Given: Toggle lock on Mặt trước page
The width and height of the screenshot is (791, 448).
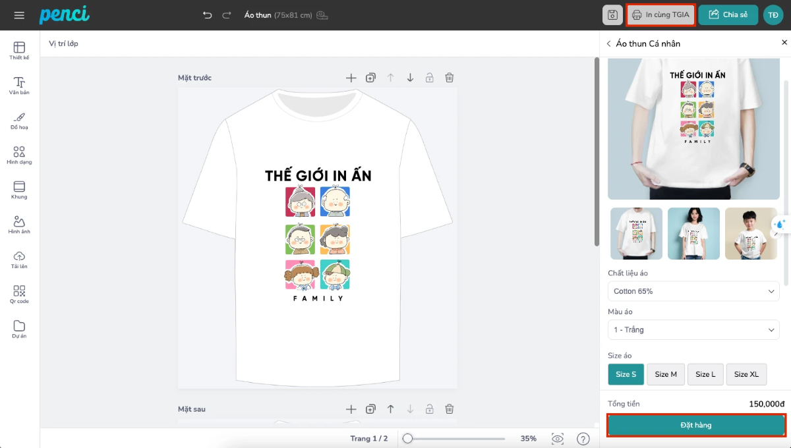Looking at the screenshot, I should tap(429, 78).
